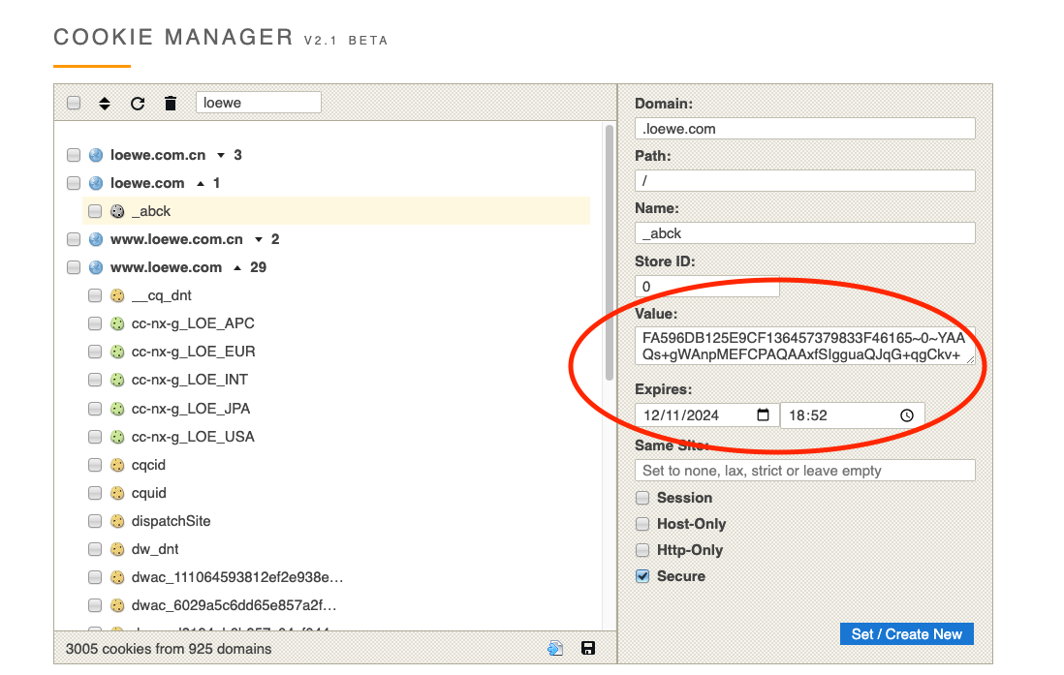Viewport: 1064px width, 675px height.
Task: Click the green cookie icon next to cc-nx-g_LOE_INT
Action: 117,380
